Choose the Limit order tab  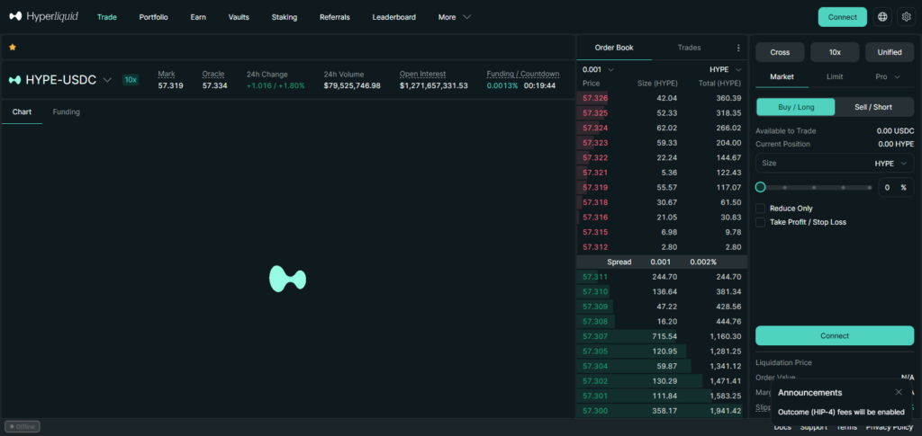[x=835, y=76]
